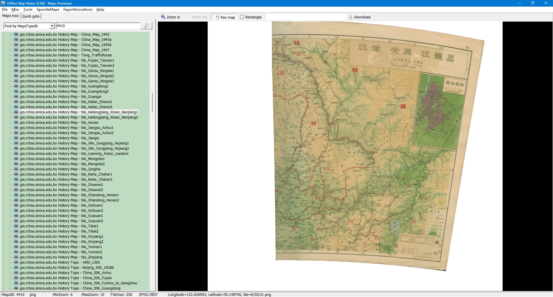Image resolution: width=553 pixels, height=297 pixels.
Task: Select tile_Jiangsu_Anhui2 in the tree
Action: coord(67,133)
